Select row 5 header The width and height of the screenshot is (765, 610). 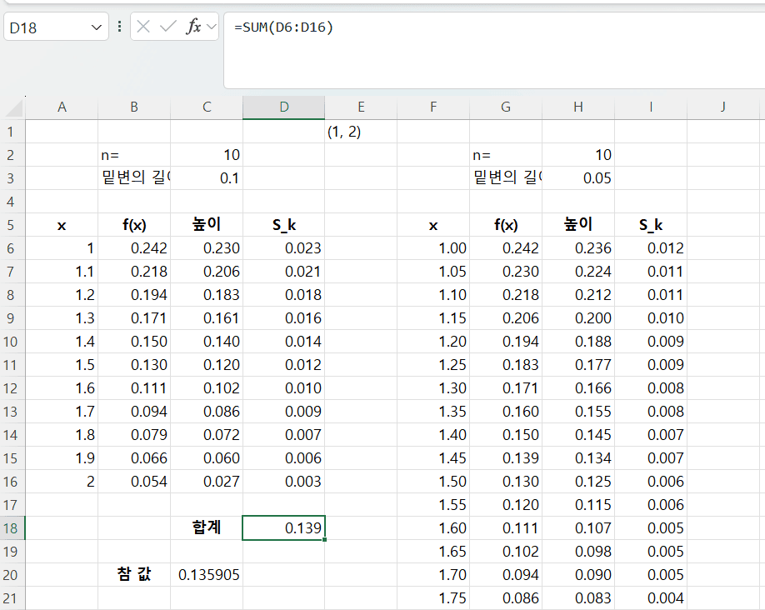coord(12,225)
